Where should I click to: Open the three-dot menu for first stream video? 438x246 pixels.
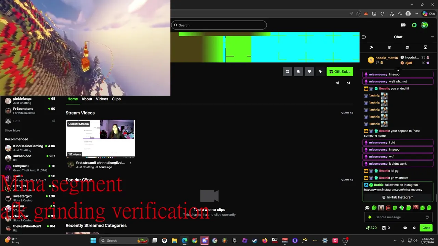pos(130,163)
